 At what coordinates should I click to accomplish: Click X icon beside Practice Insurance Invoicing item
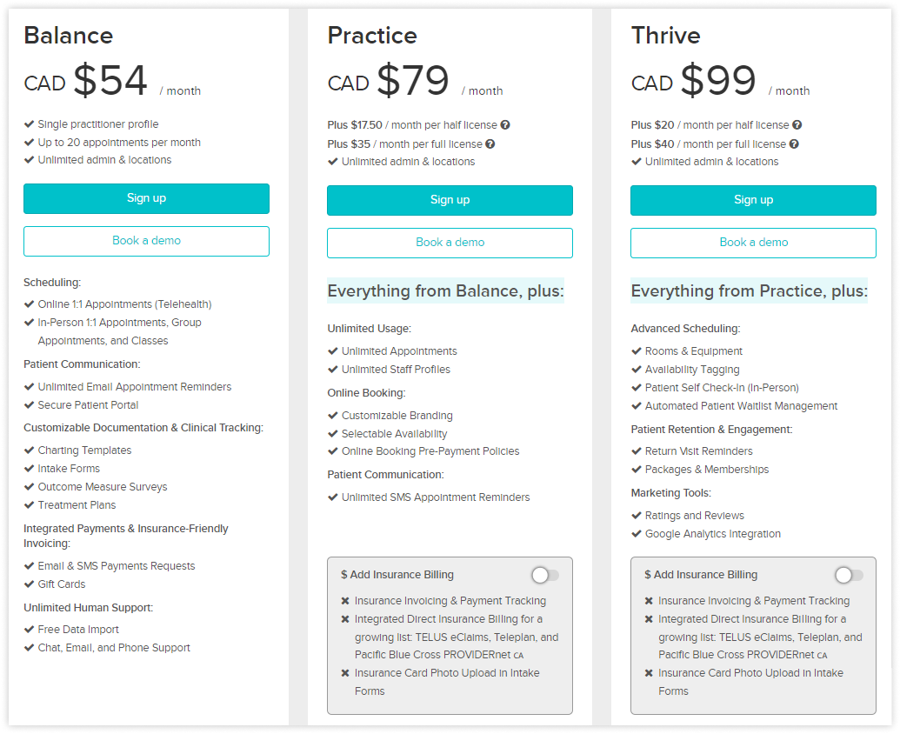click(345, 601)
